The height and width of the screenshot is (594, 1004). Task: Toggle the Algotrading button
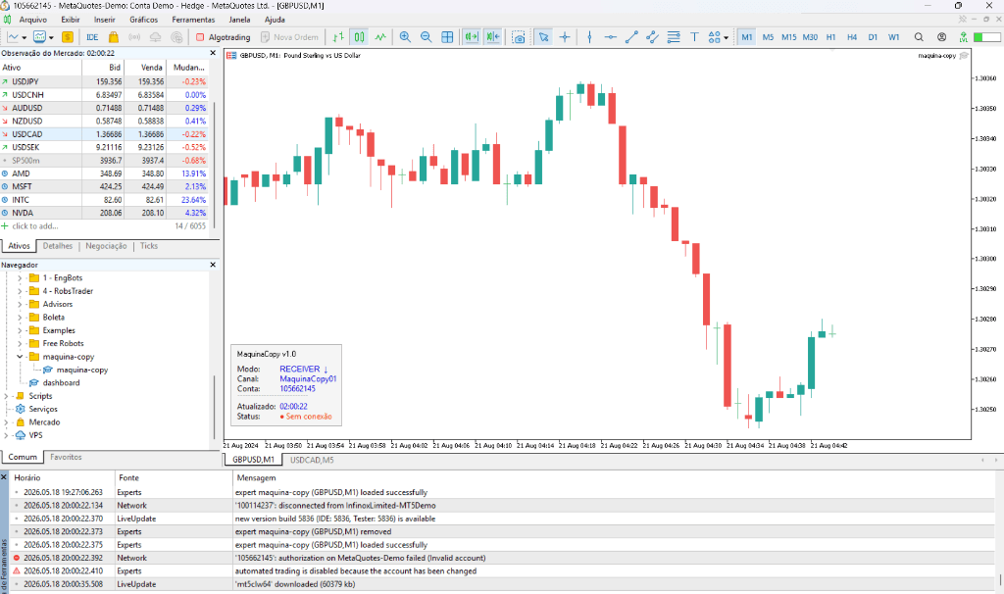(x=223, y=37)
